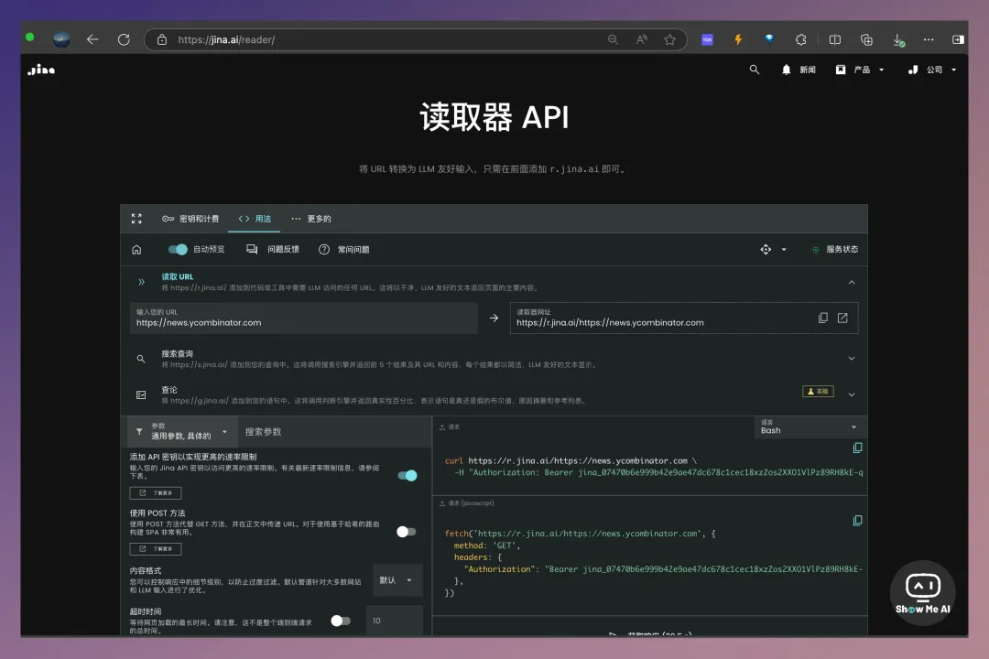Copy the Bash curl code snippet

(x=857, y=448)
